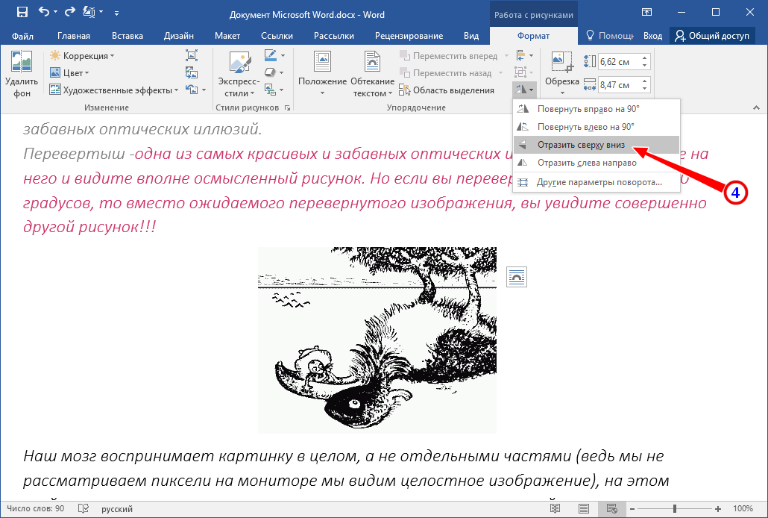768x518 pixels.
Task: Click the zoom in plus button
Action: click(718, 509)
